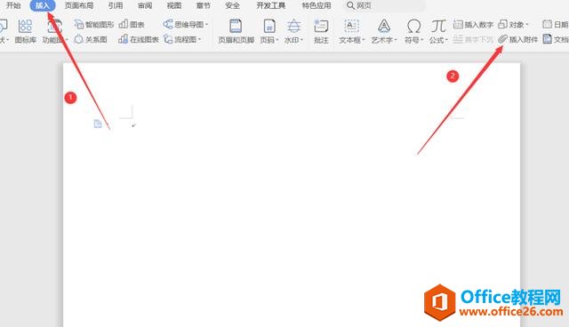The width and height of the screenshot is (569, 327).
Task: Open the 开发工具 Developer Tools tab
Action: [x=270, y=5]
